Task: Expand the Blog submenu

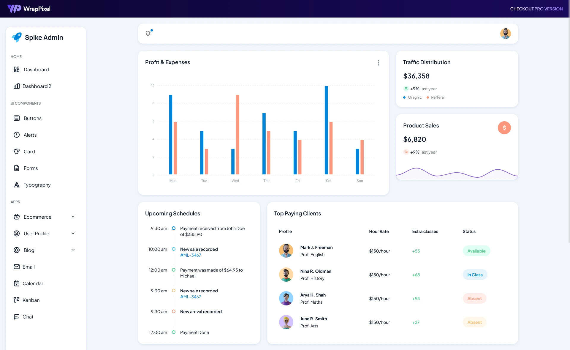Action: tap(73, 250)
